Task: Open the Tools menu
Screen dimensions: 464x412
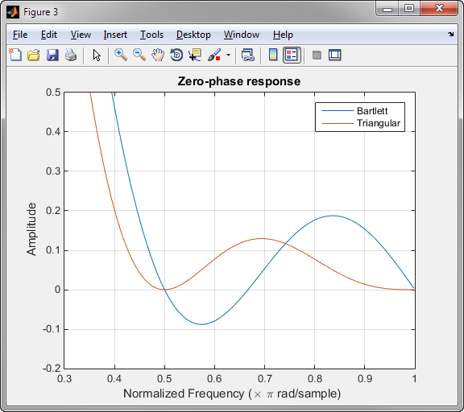Action: point(151,35)
